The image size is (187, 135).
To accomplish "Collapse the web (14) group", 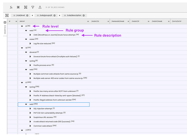I will [26, 31].
